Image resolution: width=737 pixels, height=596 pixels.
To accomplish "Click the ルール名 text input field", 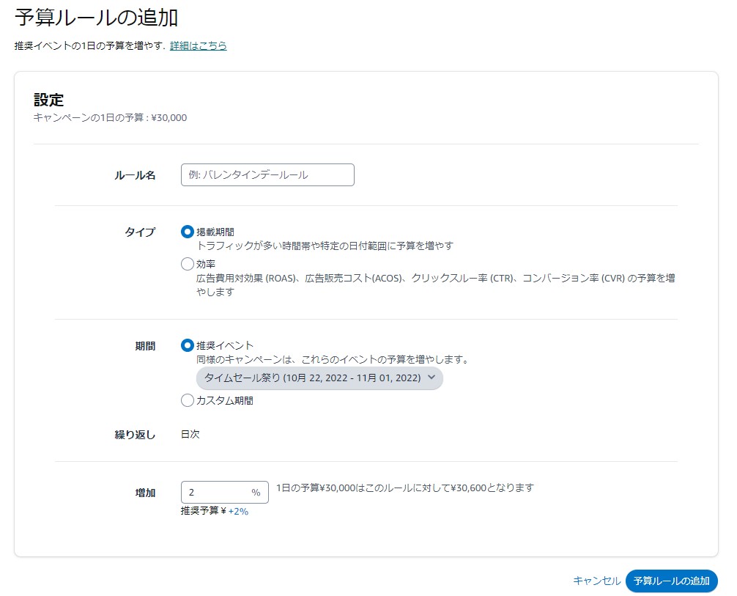I will 267,175.
